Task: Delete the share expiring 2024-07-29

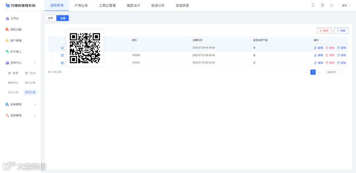Action: click(330, 48)
